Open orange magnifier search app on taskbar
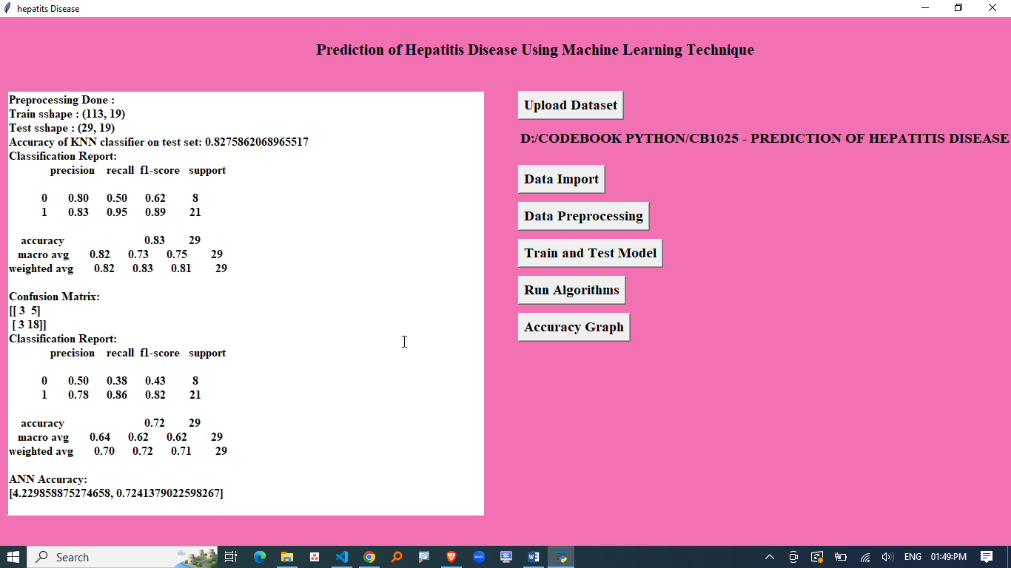 click(x=397, y=557)
